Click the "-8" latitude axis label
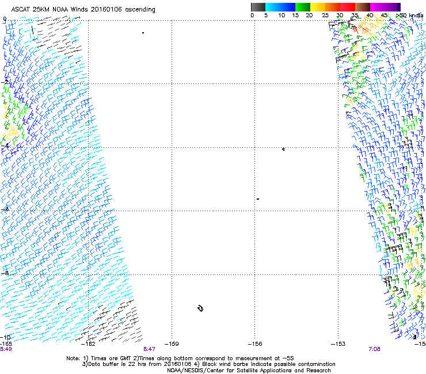The width and height of the screenshot is (426, 374). [x=5, y=273]
